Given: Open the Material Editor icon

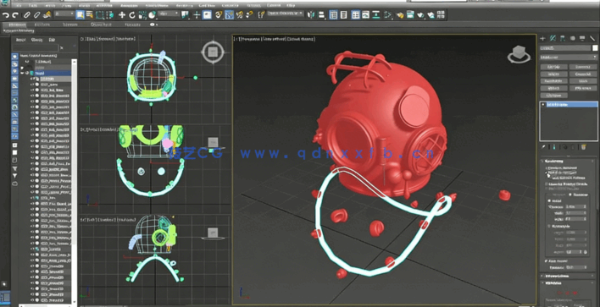Looking at the screenshot, I should point(387,15).
